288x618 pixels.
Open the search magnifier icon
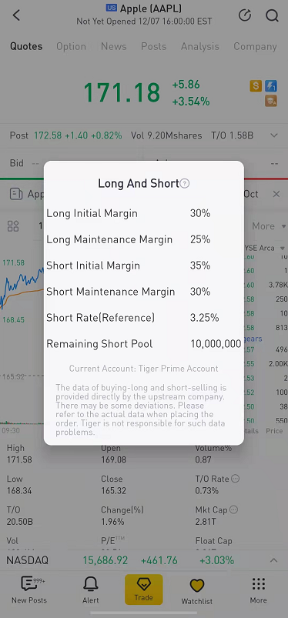pos(272,15)
